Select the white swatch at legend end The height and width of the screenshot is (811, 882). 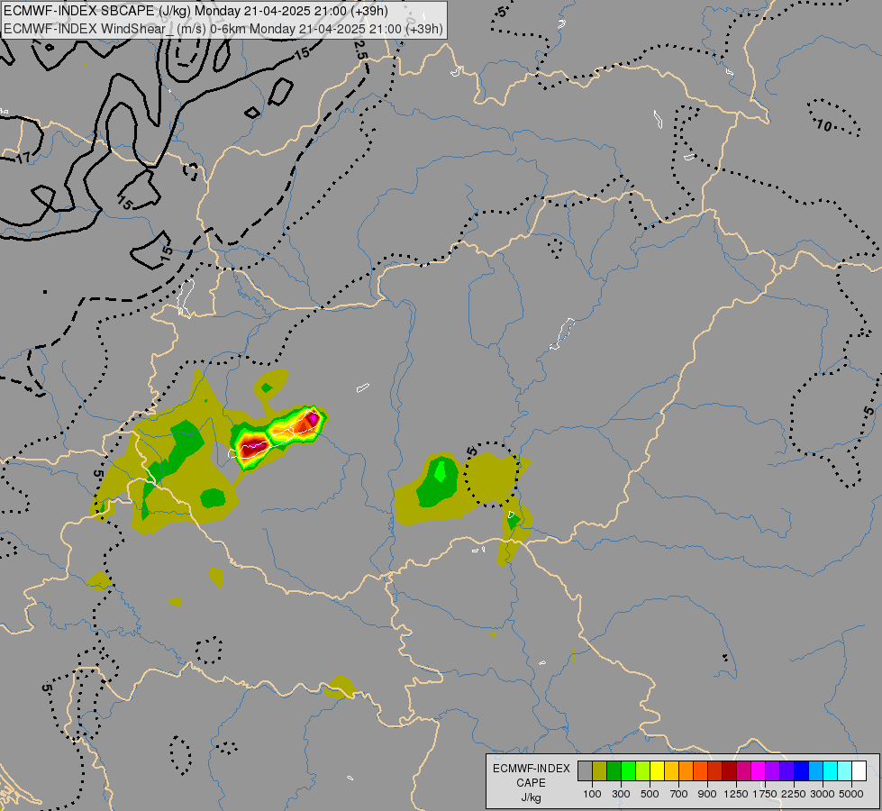pos(859,770)
